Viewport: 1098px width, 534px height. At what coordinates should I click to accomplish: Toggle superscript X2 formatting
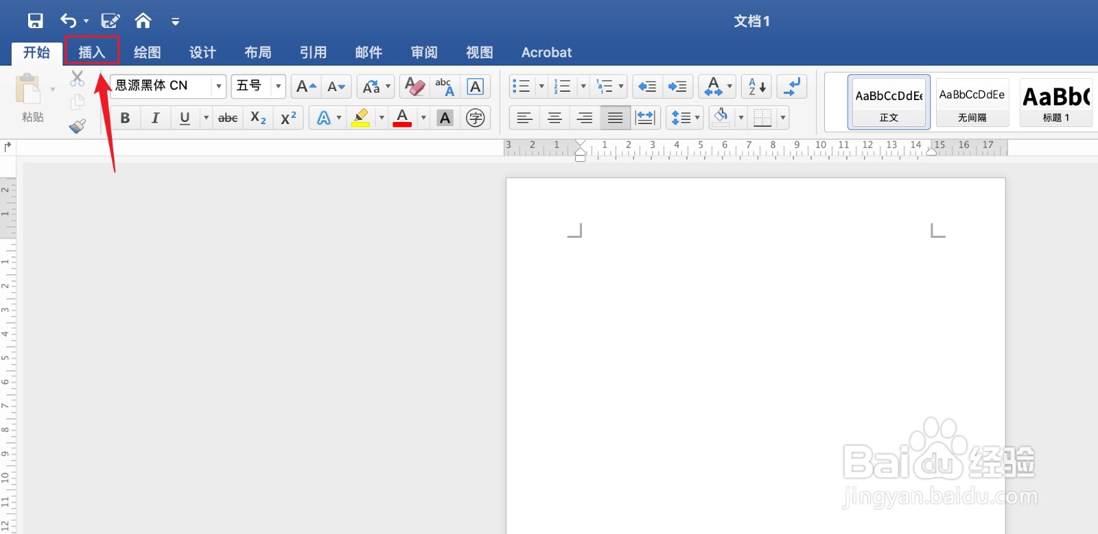click(288, 118)
